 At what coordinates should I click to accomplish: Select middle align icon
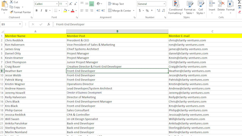point(87,4)
